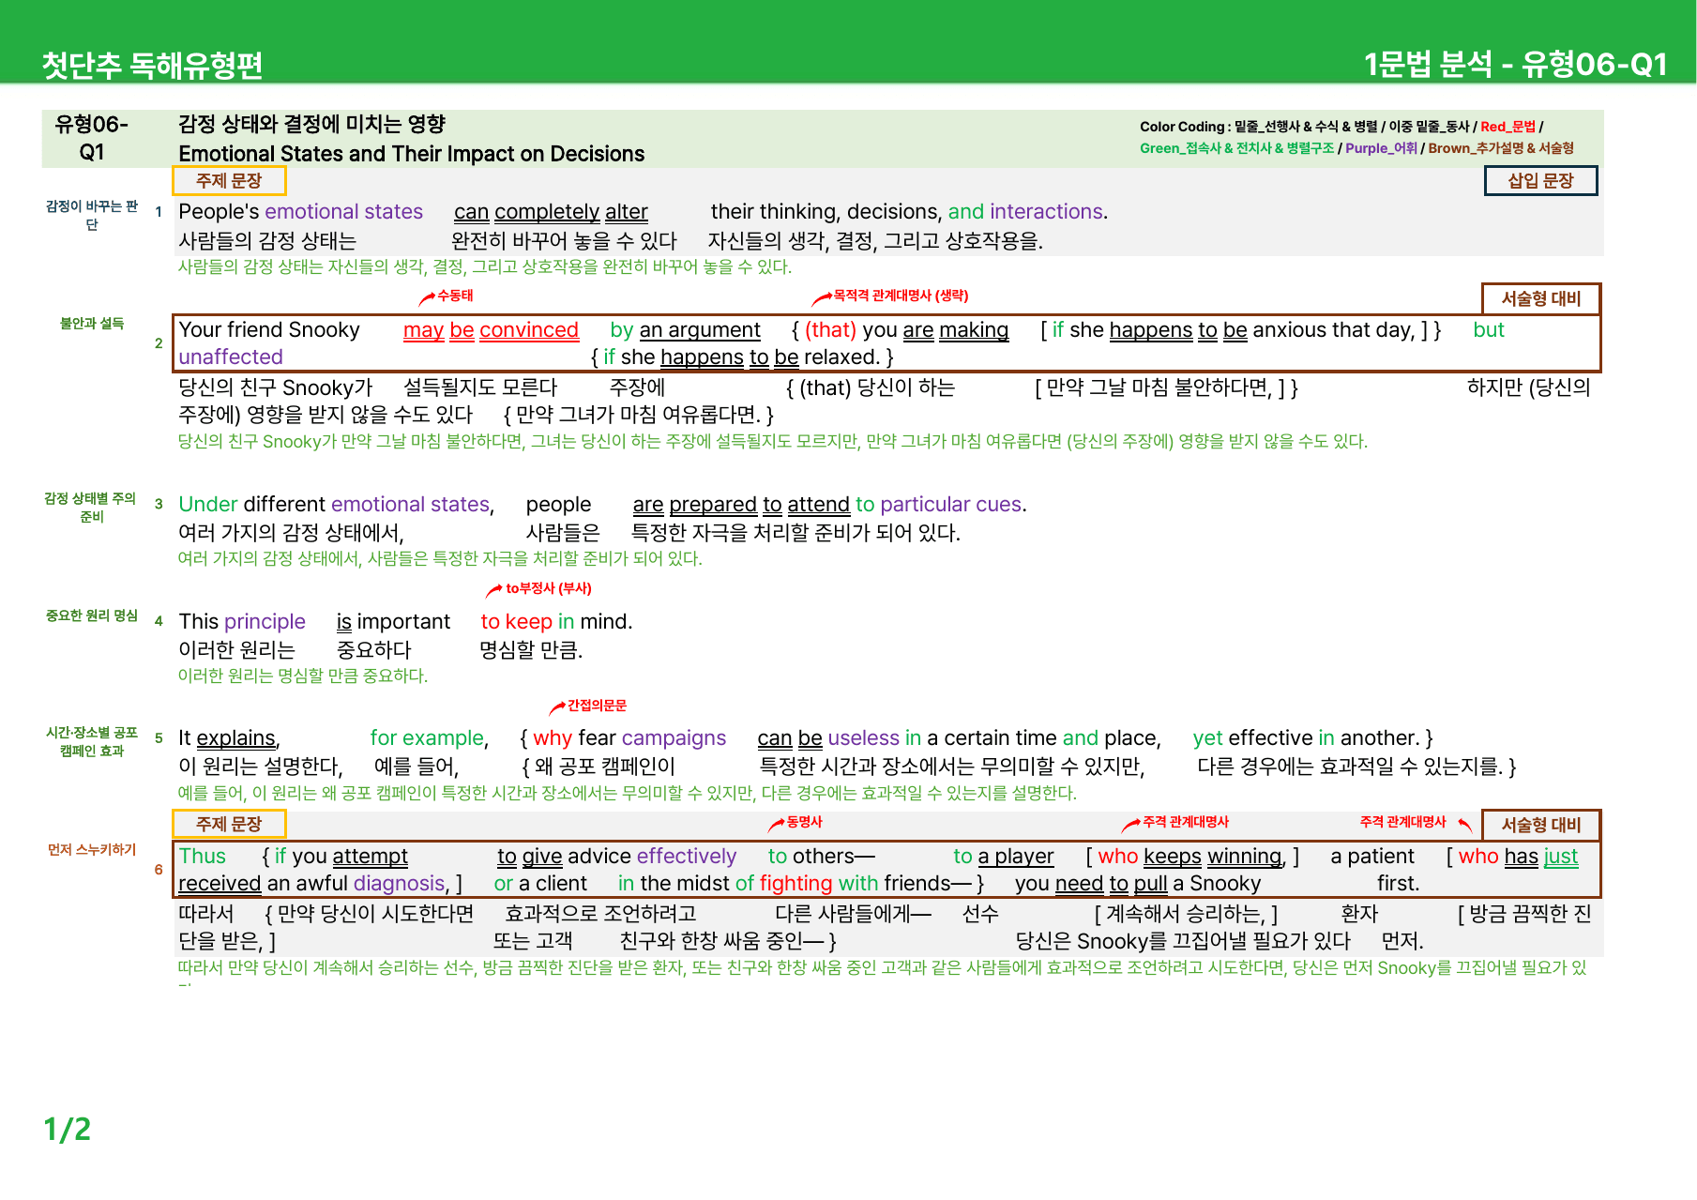Screen dimensions: 1697x1200
Task: Click the green conjunction 'but' in sentence 2
Action: (1489, 330)
